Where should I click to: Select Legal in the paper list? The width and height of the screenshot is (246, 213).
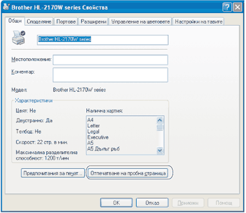click(x=93, y=132)
